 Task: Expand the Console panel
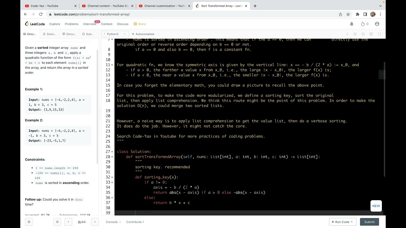[x=113, y=222]
